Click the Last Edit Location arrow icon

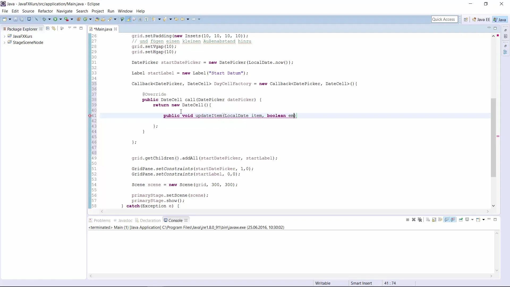(176, 19)
